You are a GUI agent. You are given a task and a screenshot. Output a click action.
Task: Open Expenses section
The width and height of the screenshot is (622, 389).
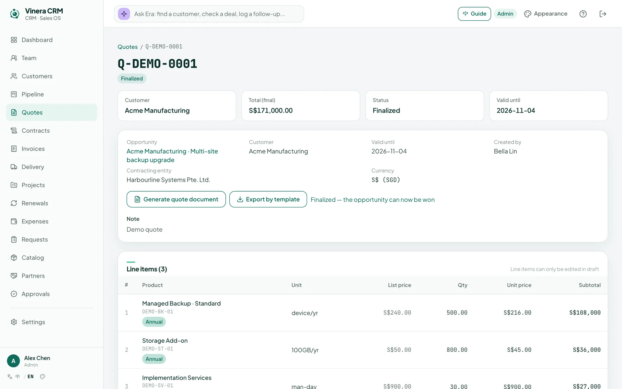[52, 221]
